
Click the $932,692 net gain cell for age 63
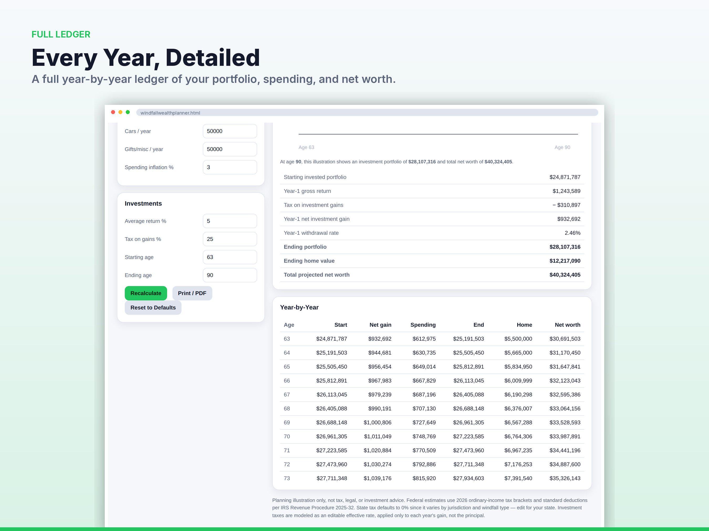[x=380, y=339]
